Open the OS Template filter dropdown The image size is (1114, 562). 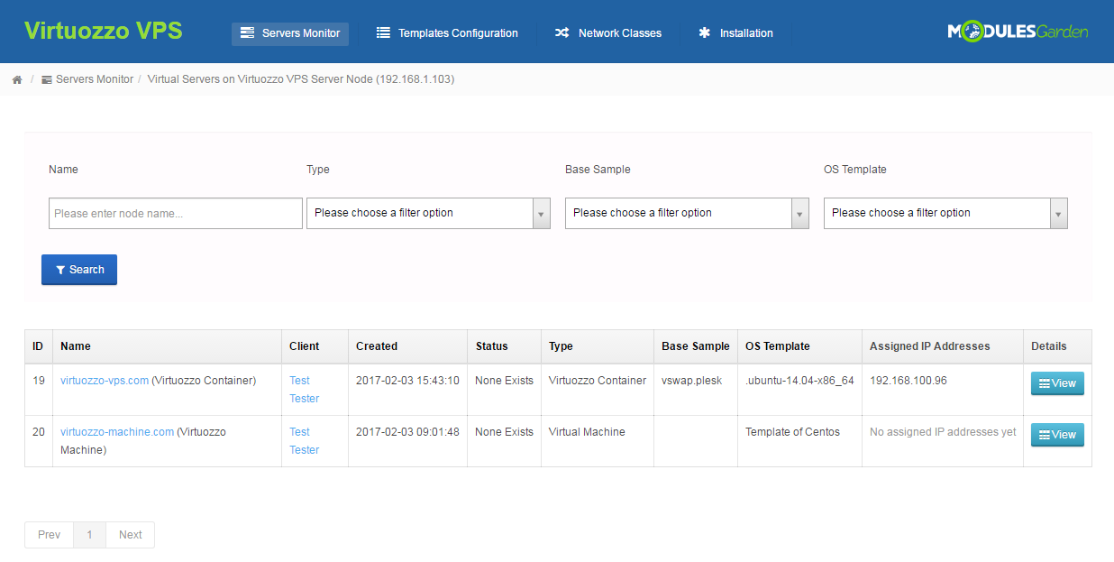[x=945, y=214]
